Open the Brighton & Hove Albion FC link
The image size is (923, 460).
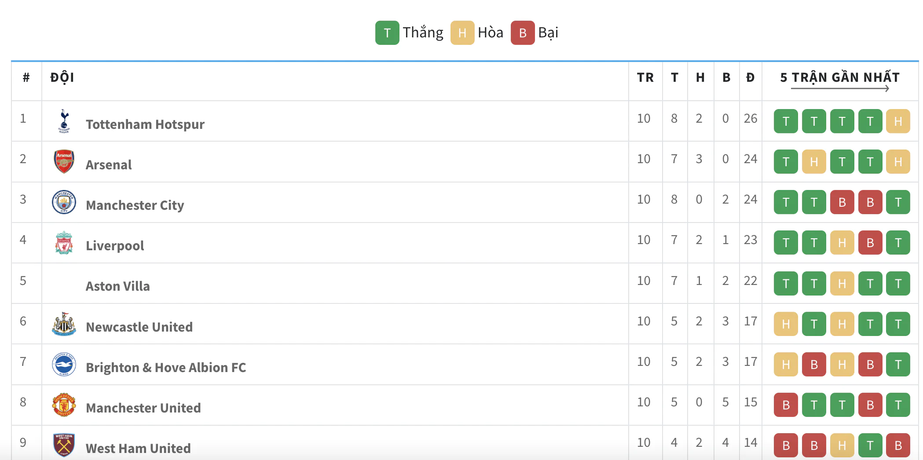click(x=166, y=368)
